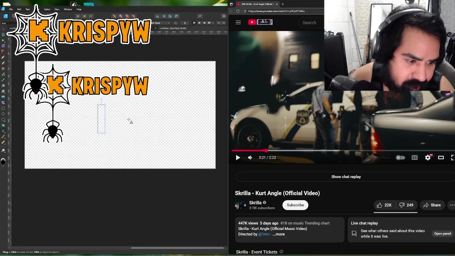Toggle closed captions on the video
455x256 pixels.
point(414,158)
